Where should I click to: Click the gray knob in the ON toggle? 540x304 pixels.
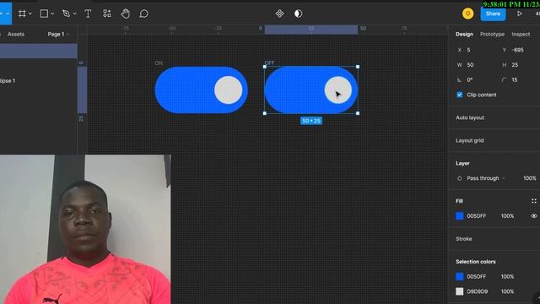pos(229,90)
